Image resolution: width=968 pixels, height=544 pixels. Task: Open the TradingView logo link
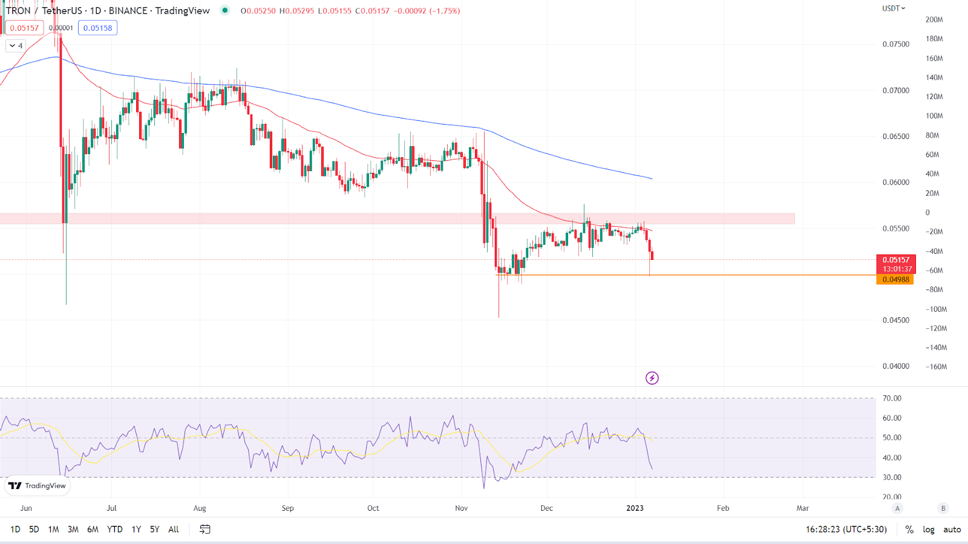click(38, 486)
